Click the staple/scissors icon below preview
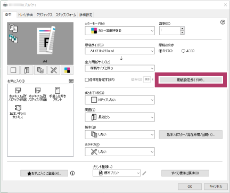This screenshot has width=230, height=193. [54, 70]
